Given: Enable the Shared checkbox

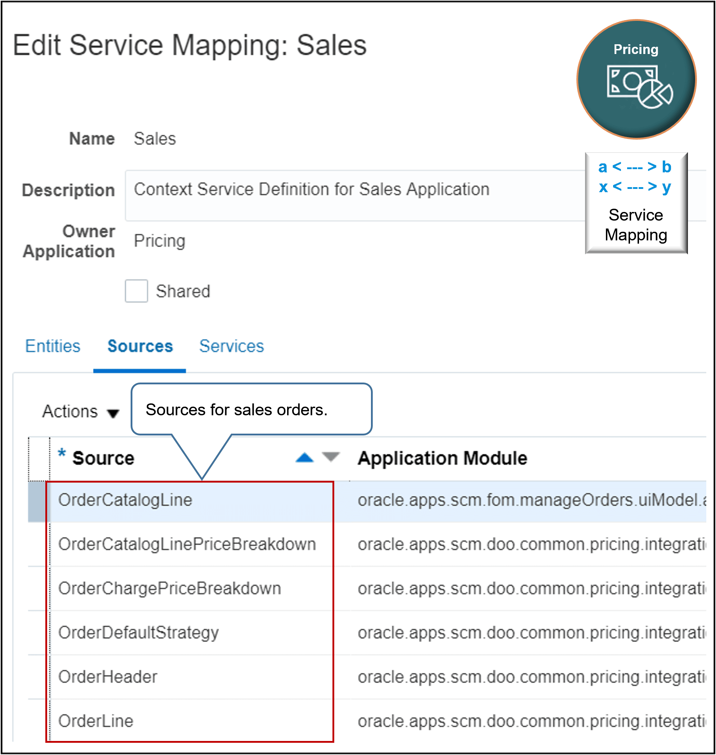Looking at the screenshot, I should point(136,291).
